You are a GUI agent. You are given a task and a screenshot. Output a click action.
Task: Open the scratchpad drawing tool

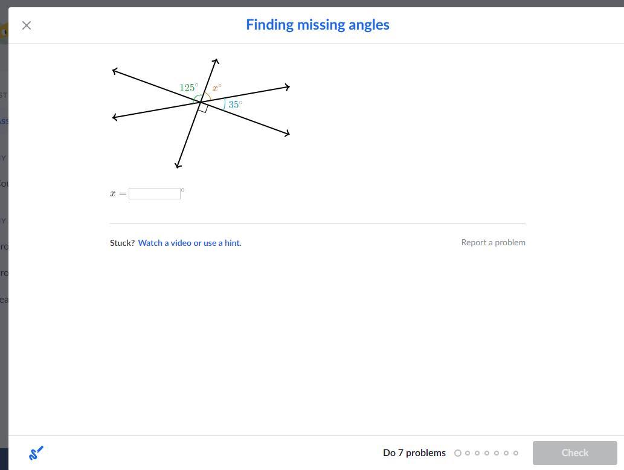point(36,452)
